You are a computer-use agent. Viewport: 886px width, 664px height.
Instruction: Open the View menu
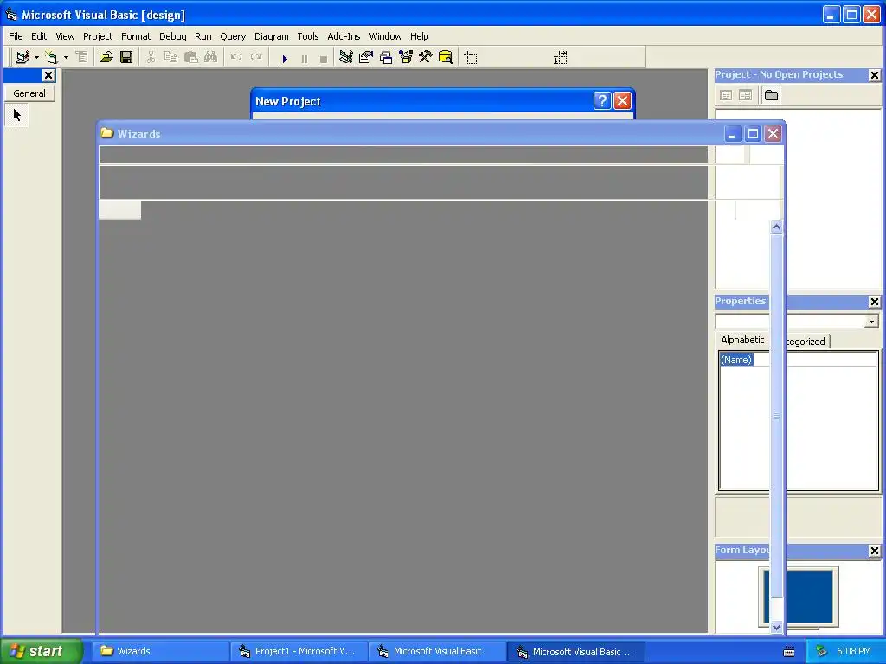(65, 36)
